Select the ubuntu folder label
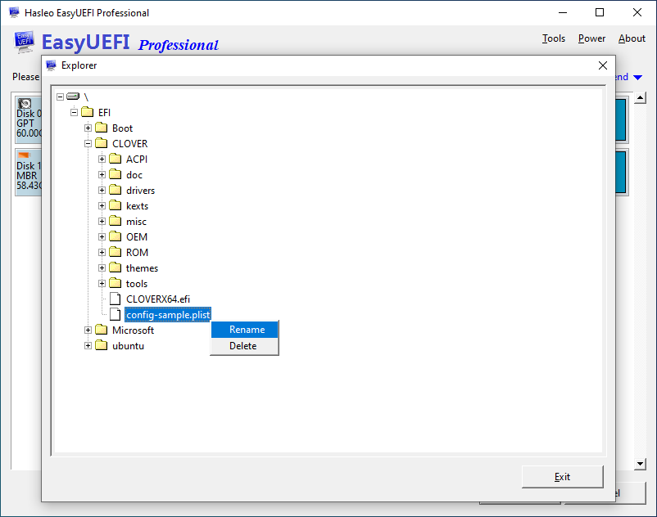This screenshot has height=517, width=657. pos(129,345)
